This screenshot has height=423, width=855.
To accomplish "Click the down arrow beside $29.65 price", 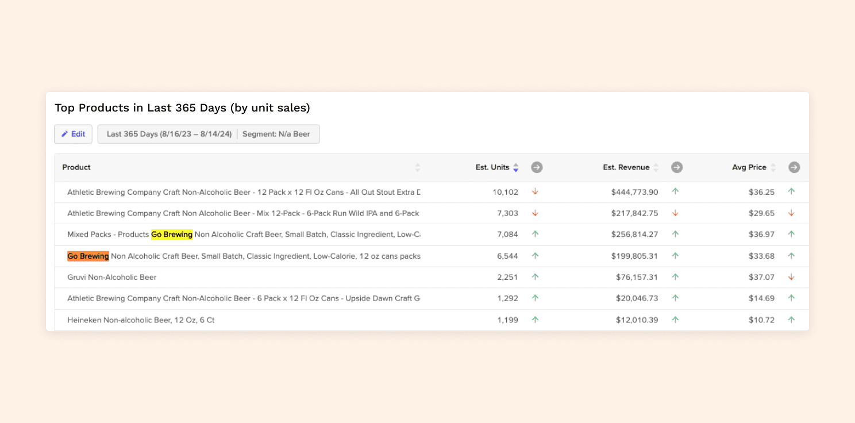I will pos(791,213).
